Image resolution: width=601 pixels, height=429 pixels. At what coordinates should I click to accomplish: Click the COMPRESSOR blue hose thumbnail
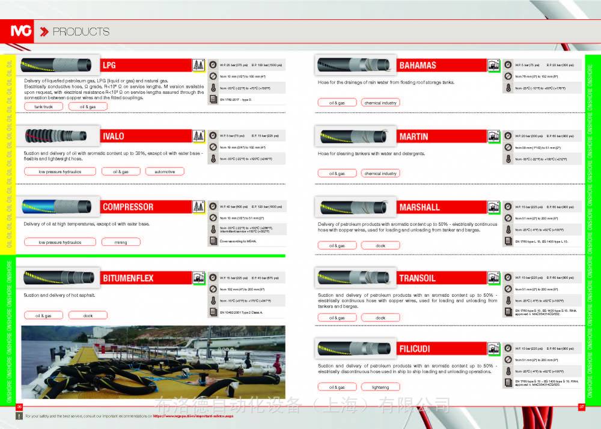(x=58, y=207)
